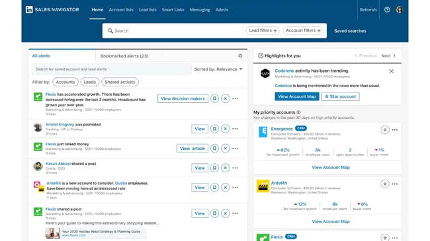Bookmark the Antelith new account alert

[x=214, y=188]
